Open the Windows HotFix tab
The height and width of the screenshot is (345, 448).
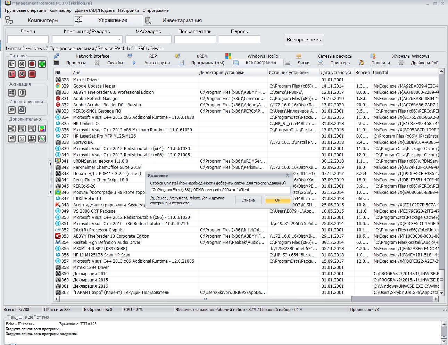[x=263, y=56]
